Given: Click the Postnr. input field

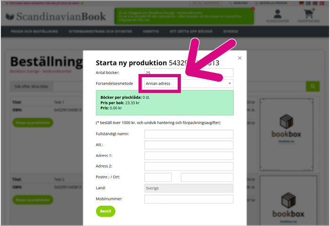Looking at the screenshot, I should pos(158,177).
